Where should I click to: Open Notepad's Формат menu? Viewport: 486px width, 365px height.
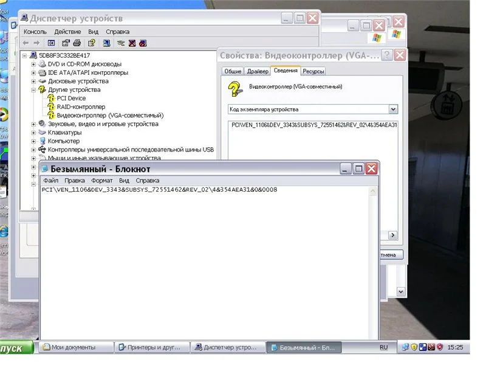pyautogui.click(x=101, y=180)
